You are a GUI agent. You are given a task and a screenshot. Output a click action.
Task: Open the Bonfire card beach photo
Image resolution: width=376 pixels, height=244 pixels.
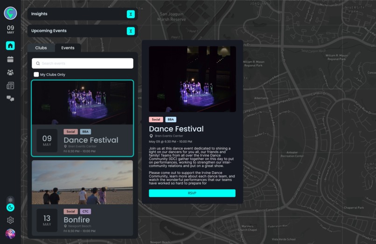83,182
